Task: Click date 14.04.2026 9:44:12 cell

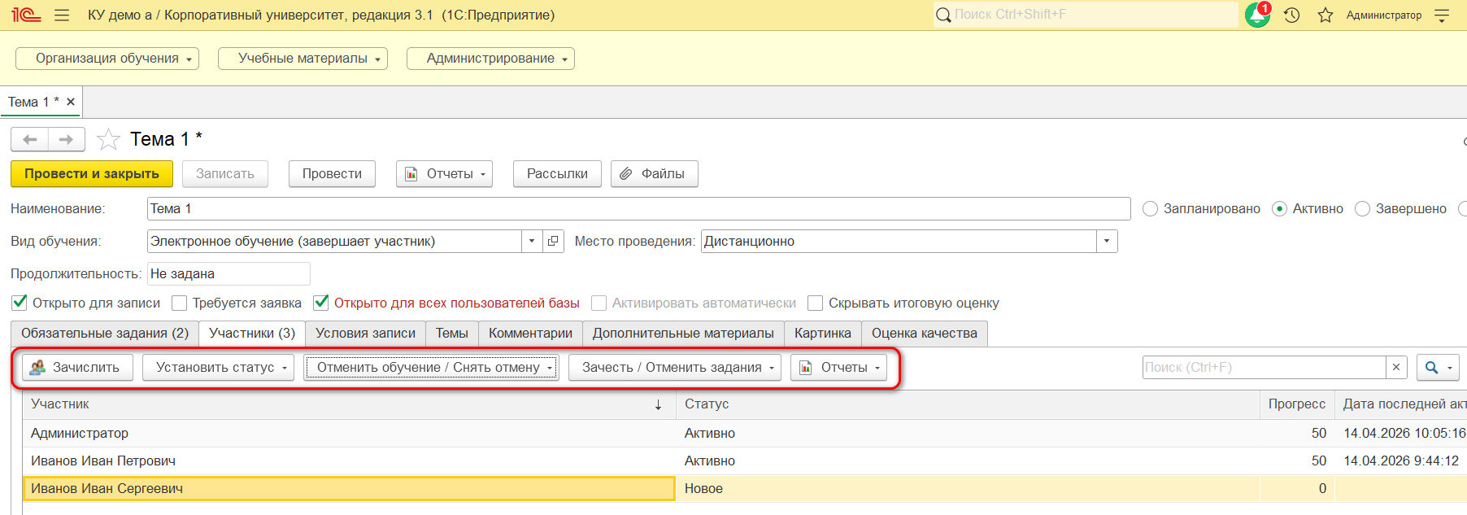Action: point(1401,460)
